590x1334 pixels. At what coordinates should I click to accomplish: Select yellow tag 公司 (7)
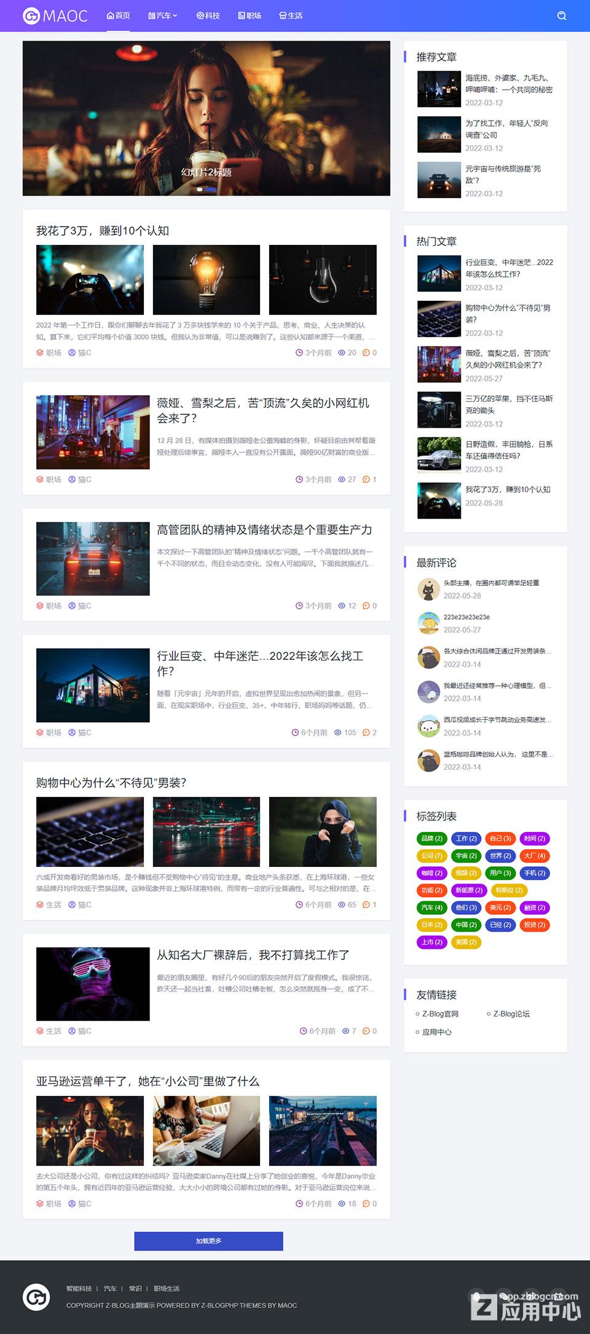coord(432,856)
